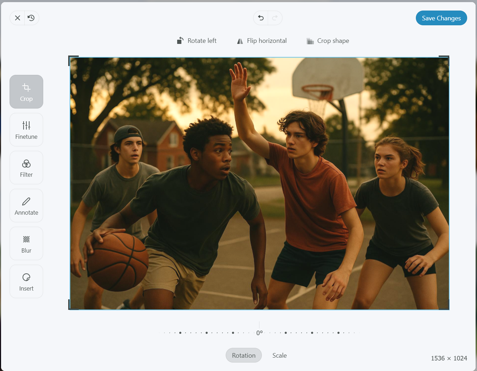
Task: Rotate the image left
Action: (x=197, y=41)
